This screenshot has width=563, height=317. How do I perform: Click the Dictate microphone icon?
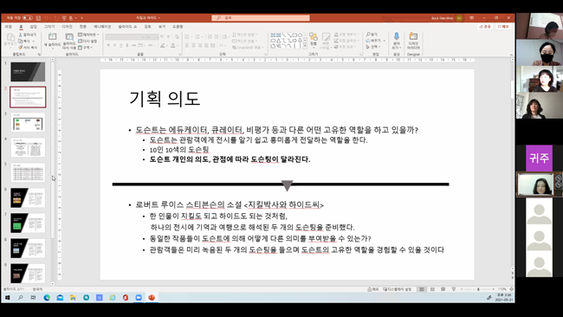click(397, 36)
